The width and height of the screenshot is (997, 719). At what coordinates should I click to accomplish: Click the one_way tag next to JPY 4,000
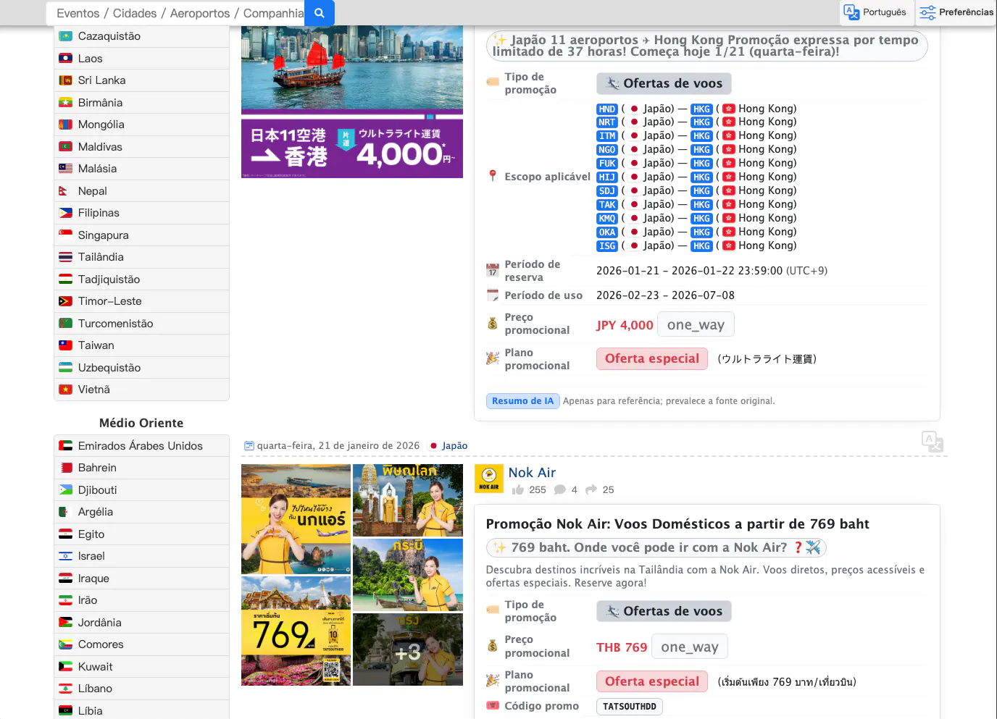pos(696,324)
